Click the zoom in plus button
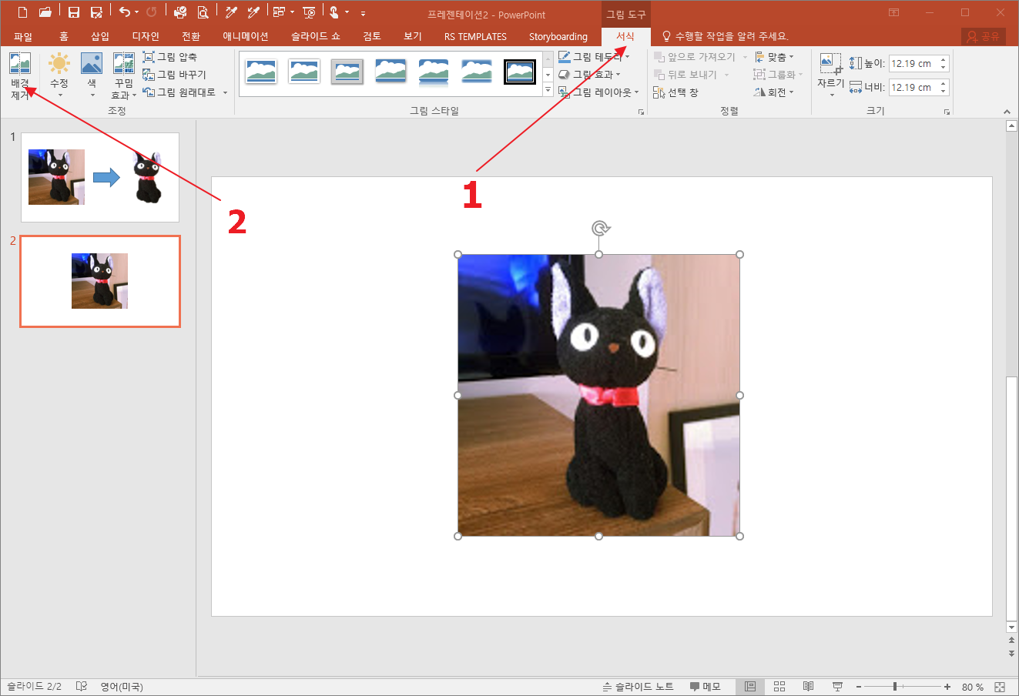Viewport: 1019px width, 696px height. pyautogui.click(x=947, y=687)
